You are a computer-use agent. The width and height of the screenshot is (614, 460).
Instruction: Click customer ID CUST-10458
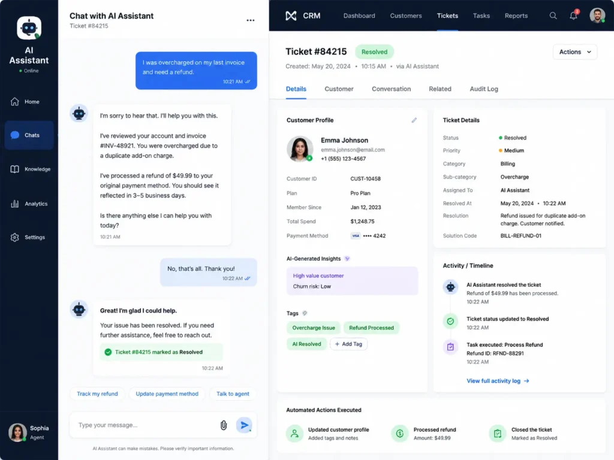pyautogui.click(x=365, y=178)
